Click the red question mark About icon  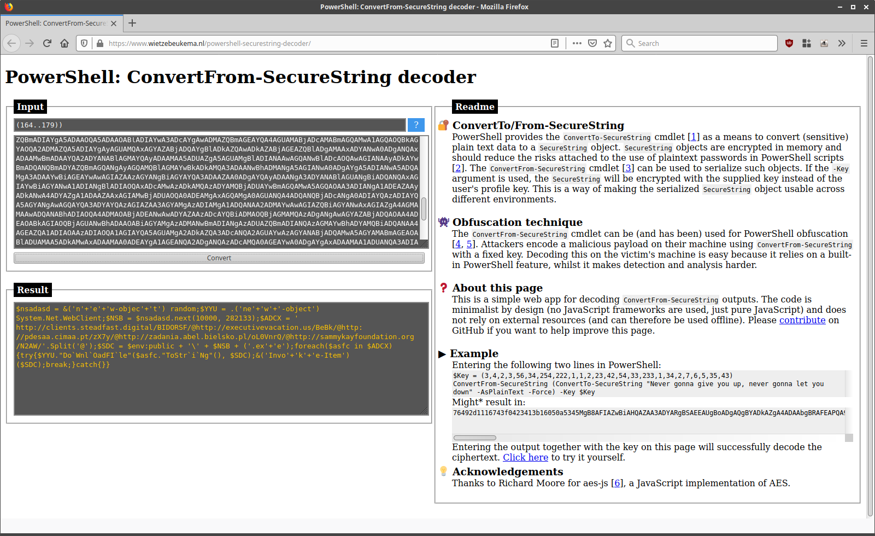pyautogui.click(x=443, y=288)
